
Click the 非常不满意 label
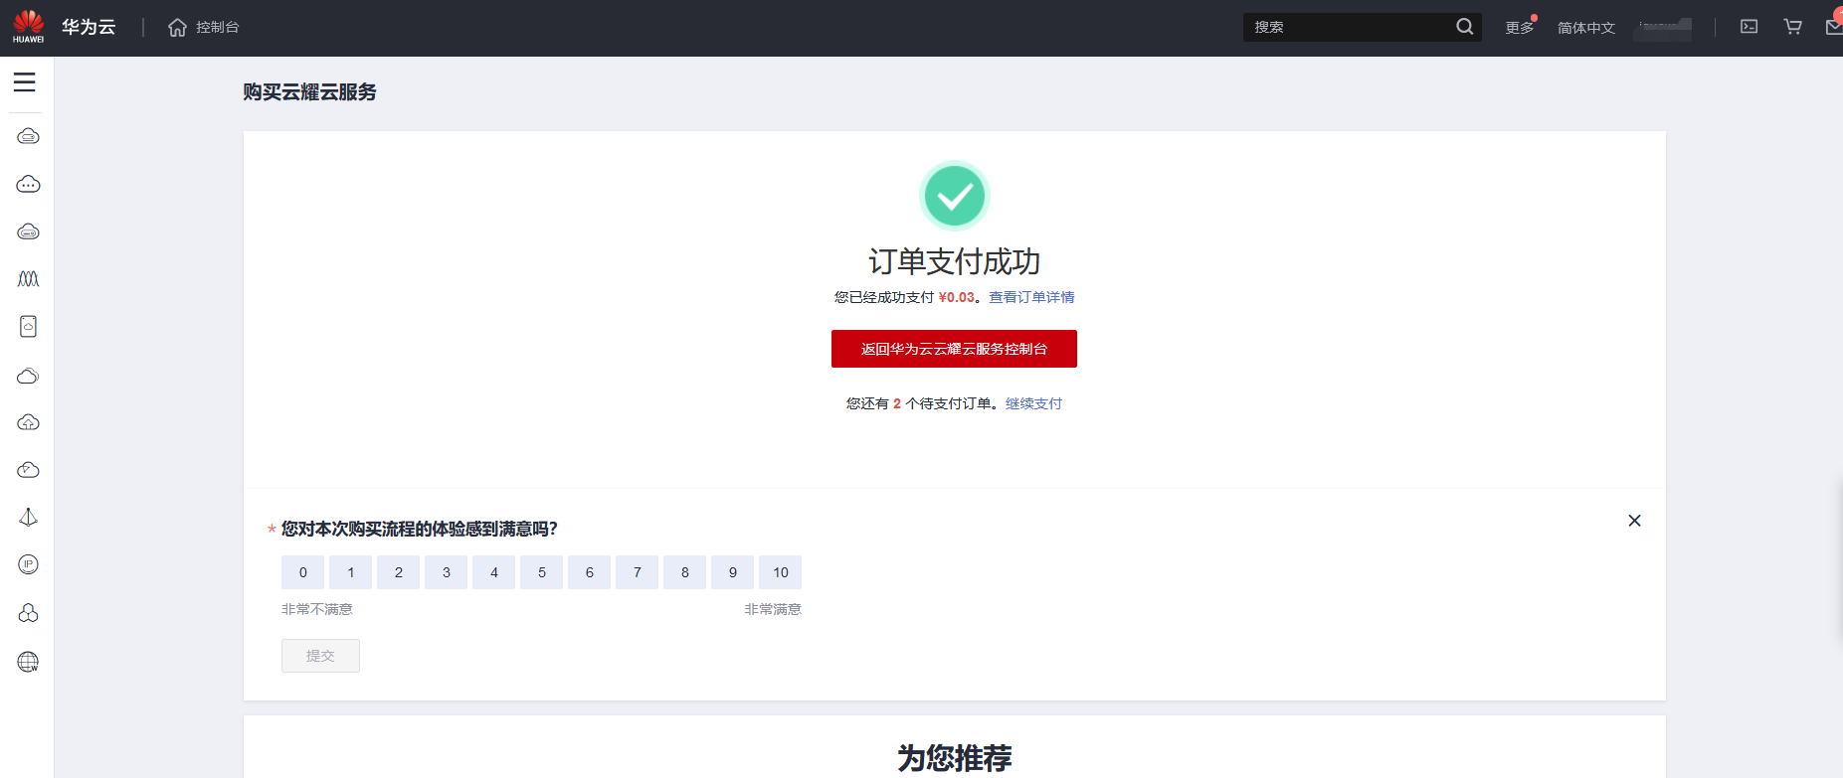(x=317, y=609)
